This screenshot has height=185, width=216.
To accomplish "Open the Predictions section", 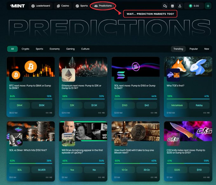I will (103, 6).
